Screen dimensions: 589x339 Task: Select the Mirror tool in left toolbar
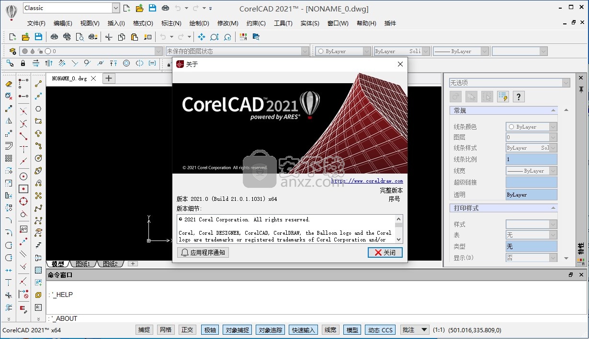click(x=9, y=121)
